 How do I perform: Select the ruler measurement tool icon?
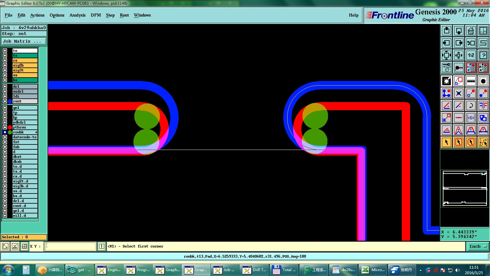tap(471, 81)
